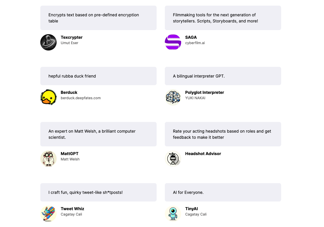Open the Filmmaking tools description card

223,18
